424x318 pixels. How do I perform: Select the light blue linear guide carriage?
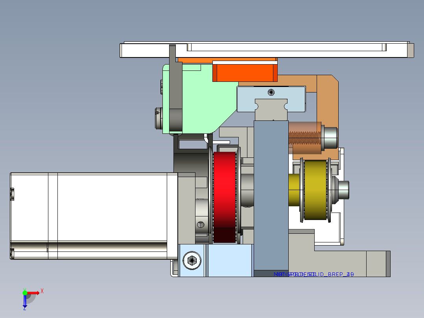[271, 98]
